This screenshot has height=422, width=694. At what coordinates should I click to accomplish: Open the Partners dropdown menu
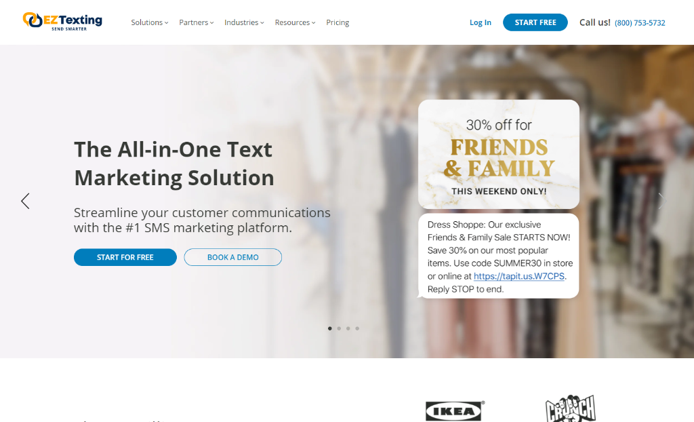pyautogui.click(x=196, y=22)
